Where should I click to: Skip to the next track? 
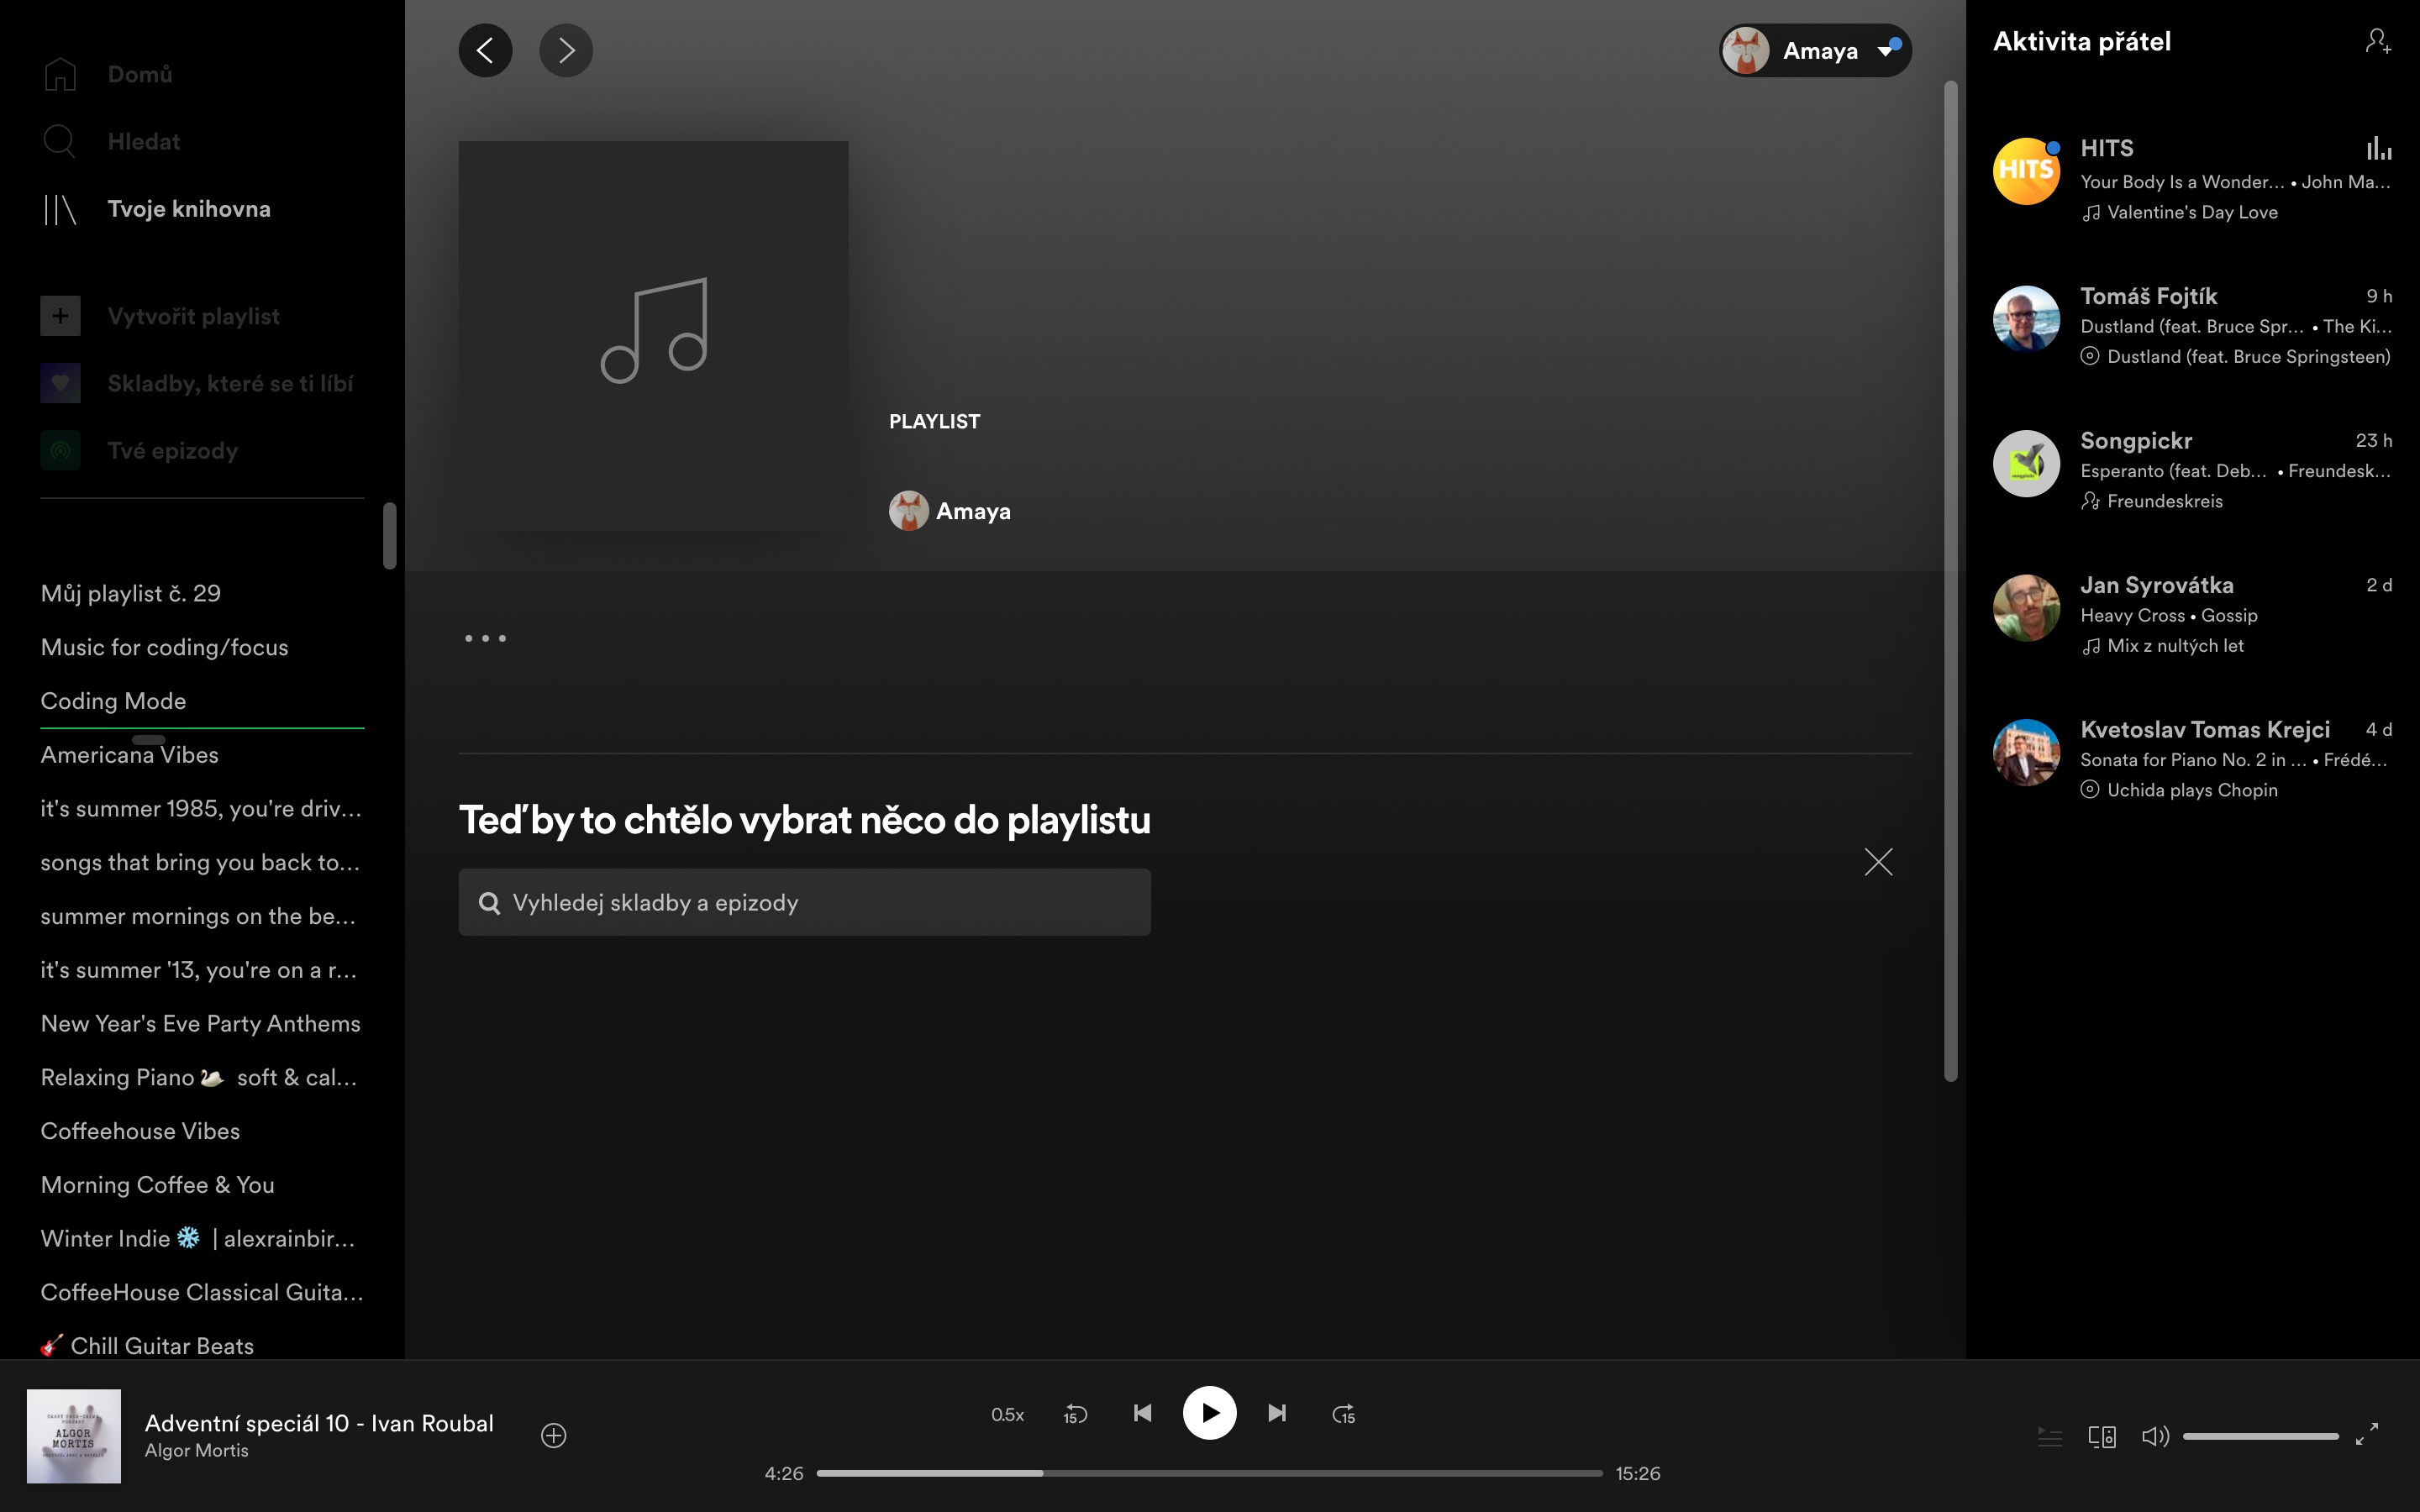point(1277,1413)
